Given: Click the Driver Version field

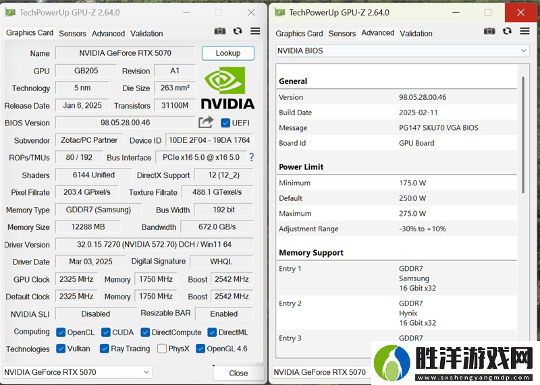Looking at the screenshot, I should (x=155, y=244).
